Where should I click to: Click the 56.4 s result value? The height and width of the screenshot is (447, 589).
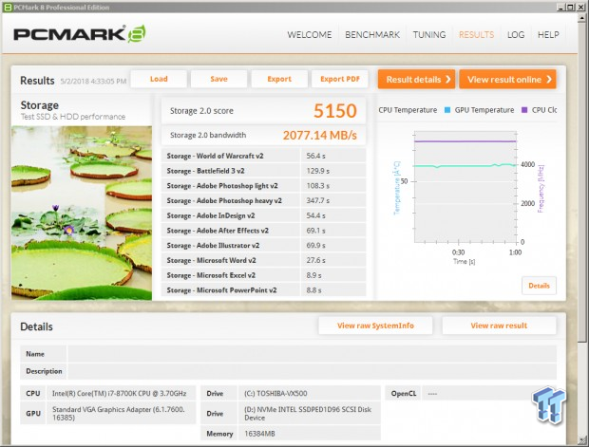coord(316,156)
